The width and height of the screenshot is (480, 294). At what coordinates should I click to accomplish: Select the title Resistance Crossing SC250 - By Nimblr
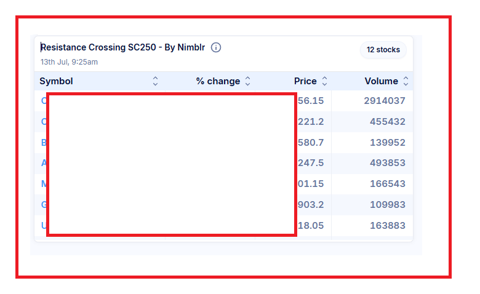[x=122, y=47]
